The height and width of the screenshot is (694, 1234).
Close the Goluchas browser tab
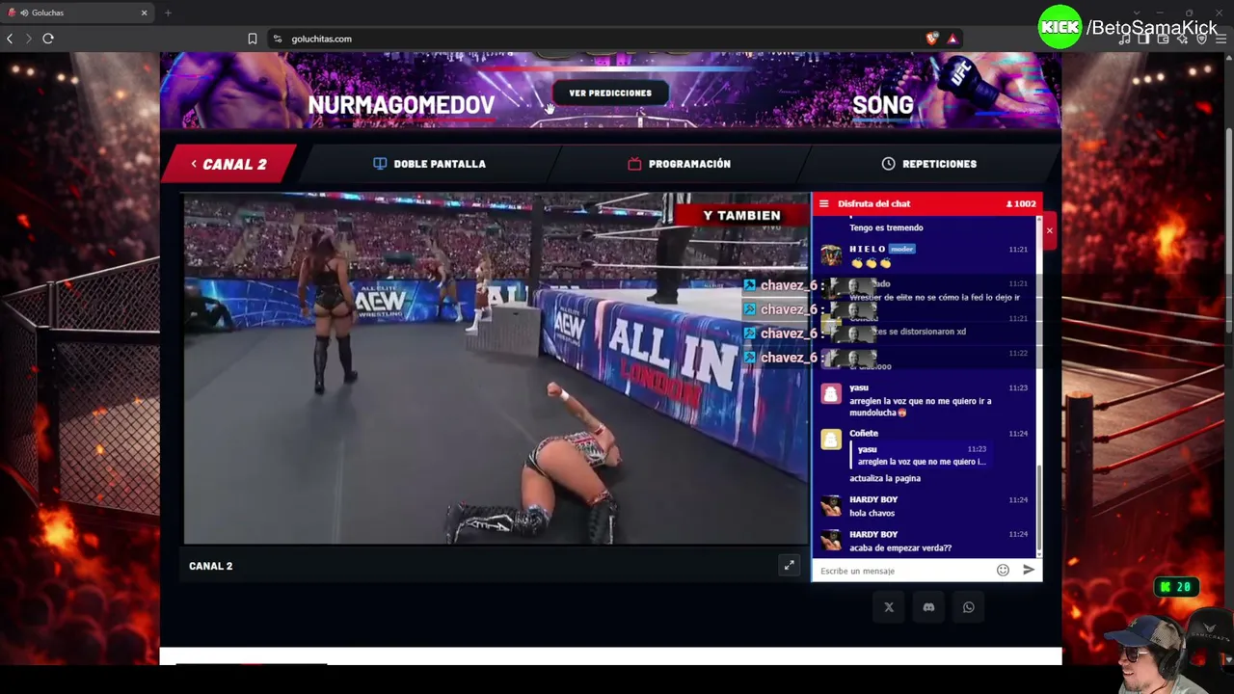click(145, 13)
